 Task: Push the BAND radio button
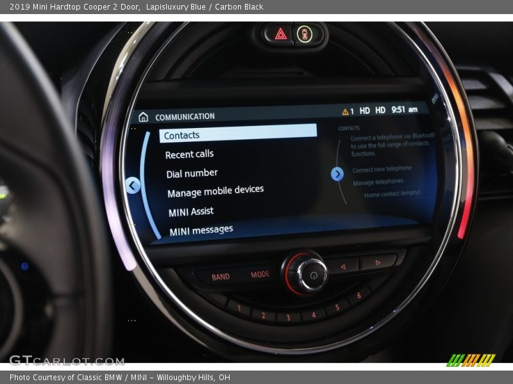click(220, 277)
